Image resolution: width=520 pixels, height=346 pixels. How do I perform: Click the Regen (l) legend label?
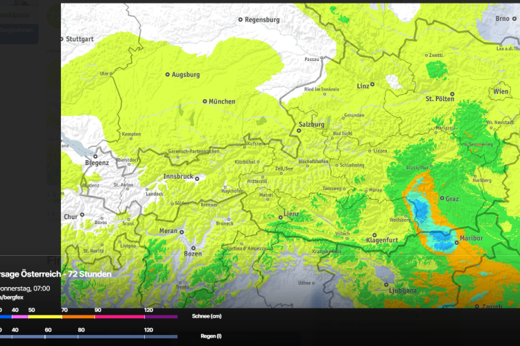[206, 337]
